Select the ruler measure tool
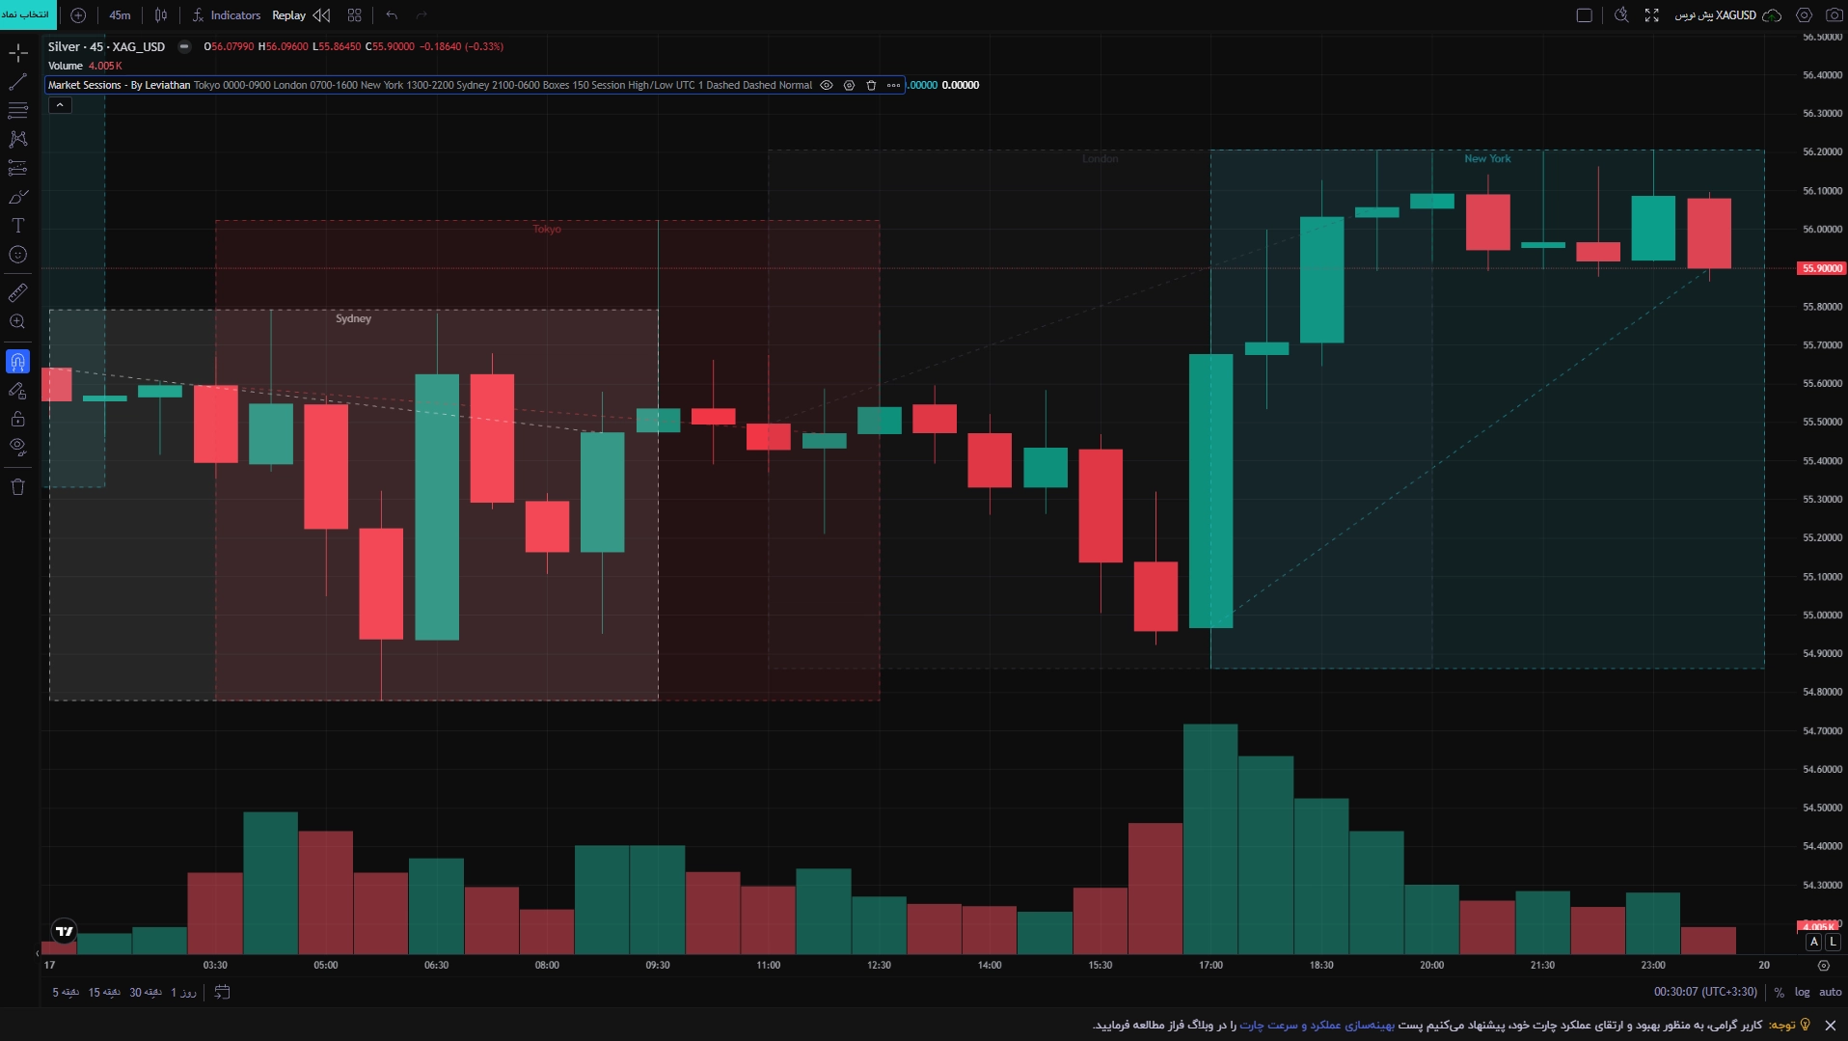1848x1041 pixels. (x=17, y=292)
